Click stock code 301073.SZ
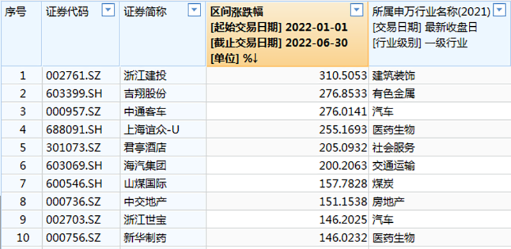511x249 pixels. tap(73, 148)
